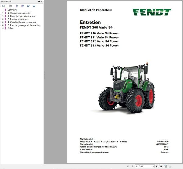The width and height of the screenshot is (183, 169).
Task: Open bookmark '4. Caractéristiques techniques'
Action: (x=22, y=22)
